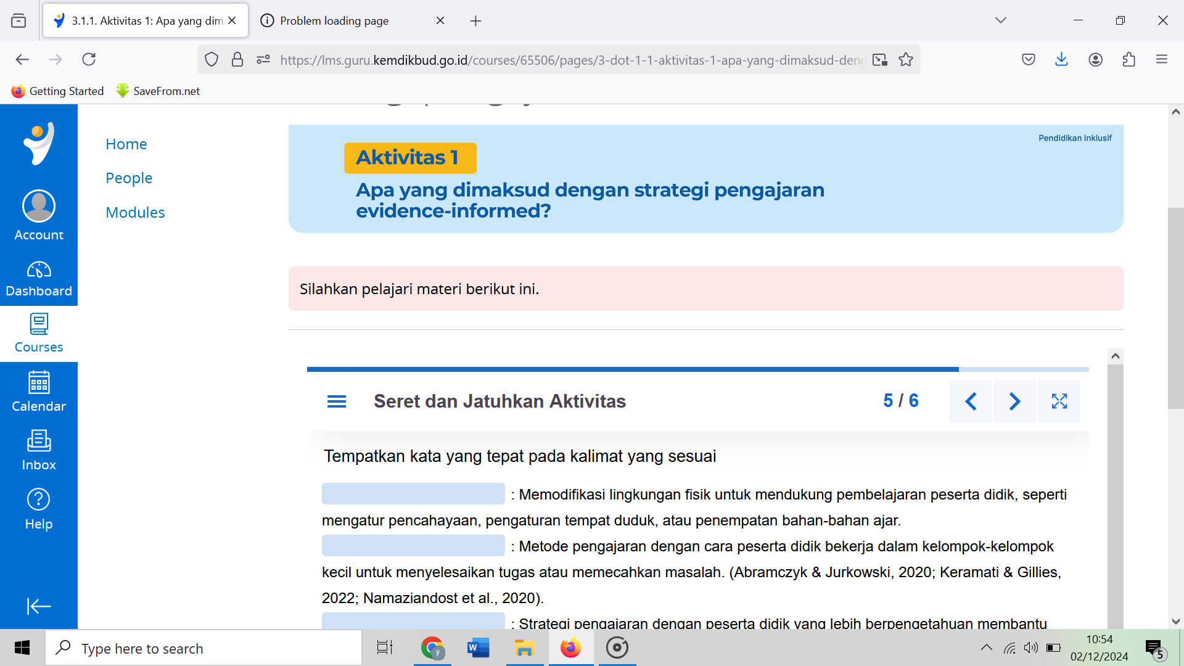This screenshot has height=666, width=1184.
Task: Click the 5 / 6 page counter
Action: coord(901,401)
